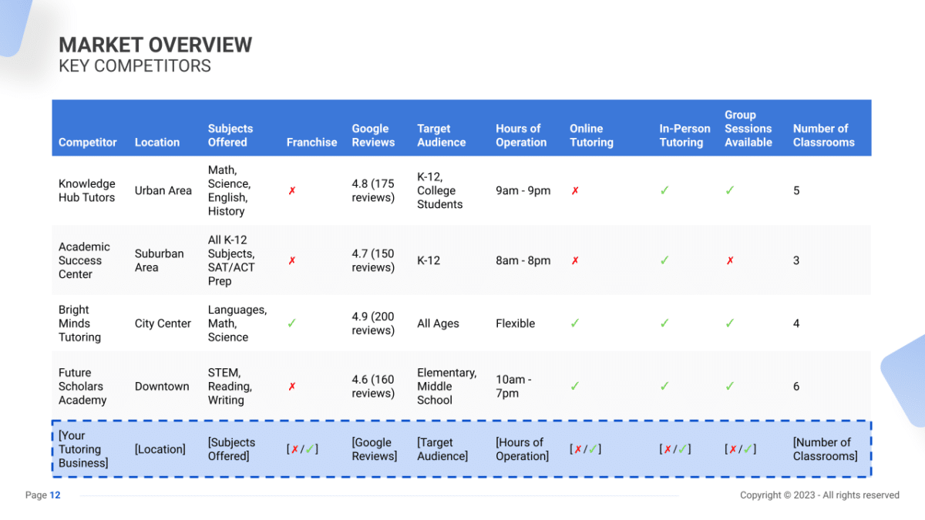Image resolution: width=925 pixels, height=520 pixels.
Task: Click the "Franchise" column header
Action: (312, 143)
